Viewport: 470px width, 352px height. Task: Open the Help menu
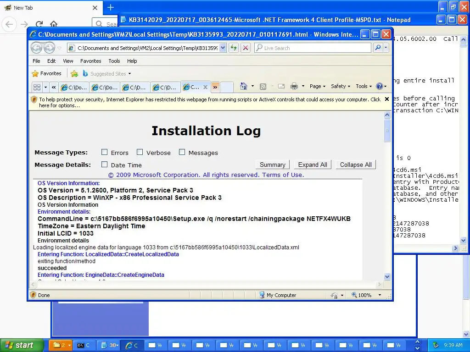coord(132,61)
